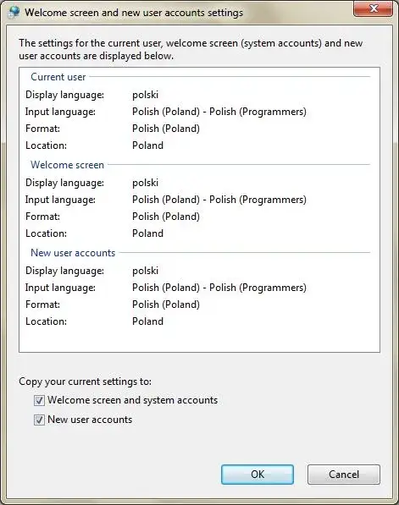Click Current user Format value Polish (Poland)
Screen dimensions: 399x505
[x=166, y=129]
